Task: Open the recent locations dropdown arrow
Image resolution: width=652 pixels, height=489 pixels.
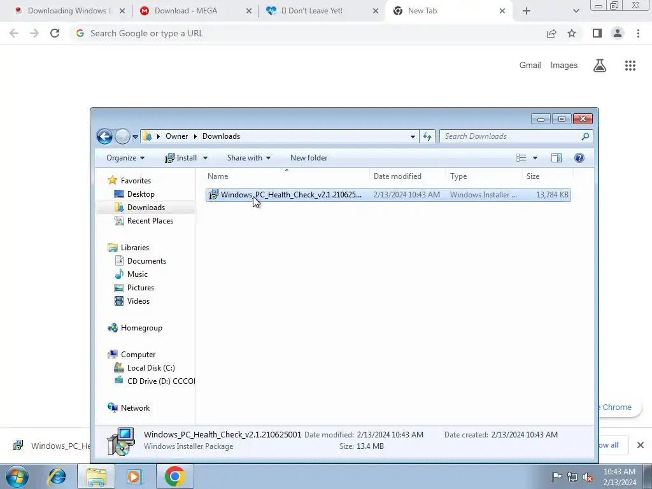Action: tap(135, 136)
